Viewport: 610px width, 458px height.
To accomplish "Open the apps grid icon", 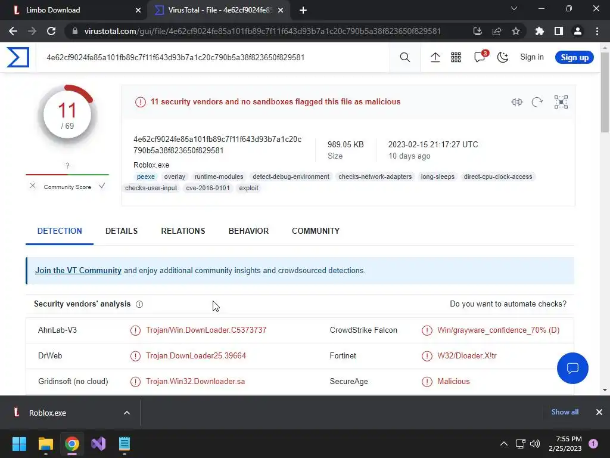I will 456,58.
